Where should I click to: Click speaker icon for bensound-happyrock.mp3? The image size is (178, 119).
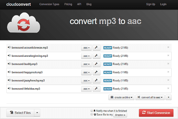tap(9, 72)
